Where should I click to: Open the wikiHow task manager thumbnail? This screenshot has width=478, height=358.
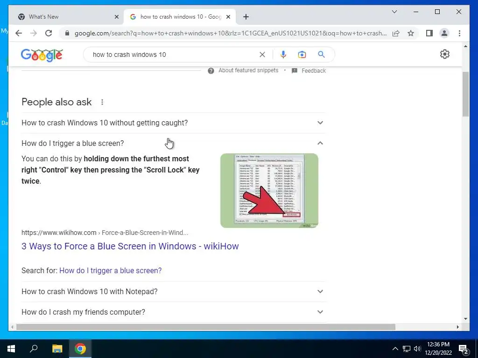(x=269, y=191)
